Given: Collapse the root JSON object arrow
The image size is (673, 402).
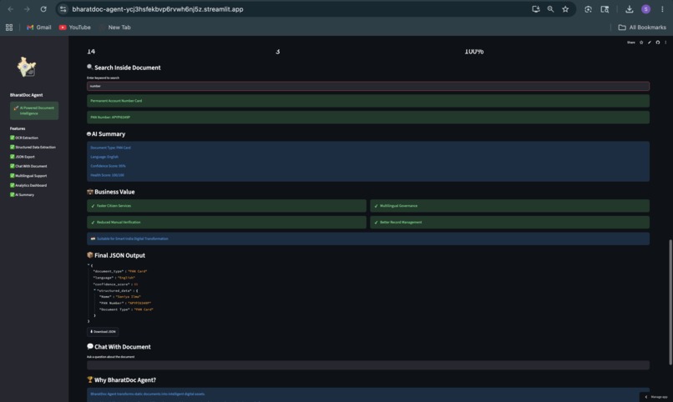Looking at the screenshot, I should [89, 265].
